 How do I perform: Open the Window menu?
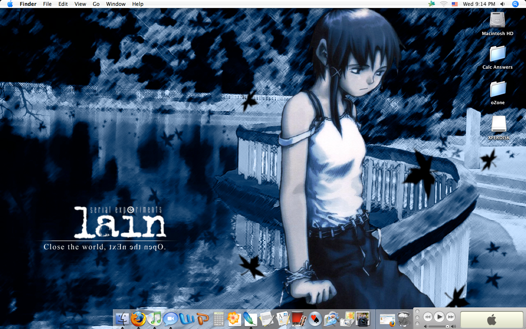tap(116, 4)
